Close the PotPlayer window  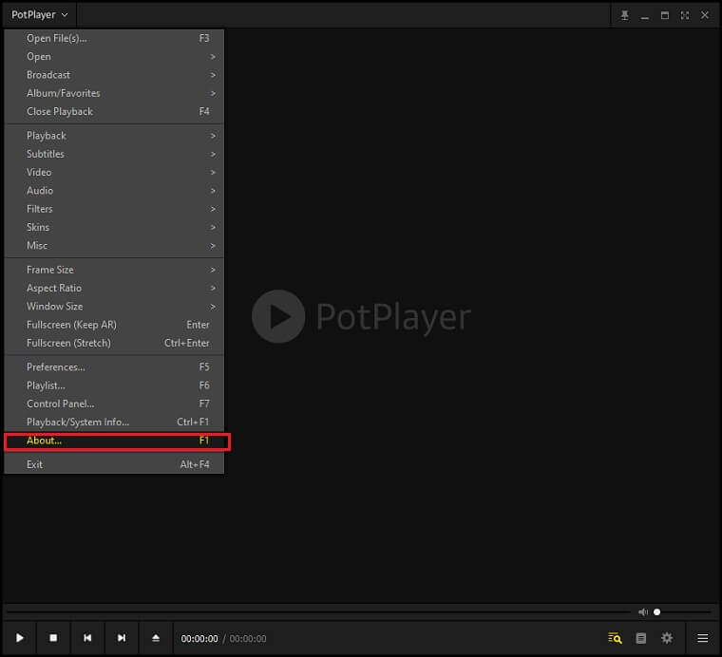point(705,15)
